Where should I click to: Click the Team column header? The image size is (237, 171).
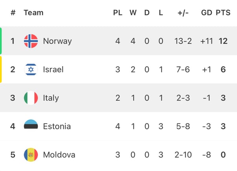[34, 13]
